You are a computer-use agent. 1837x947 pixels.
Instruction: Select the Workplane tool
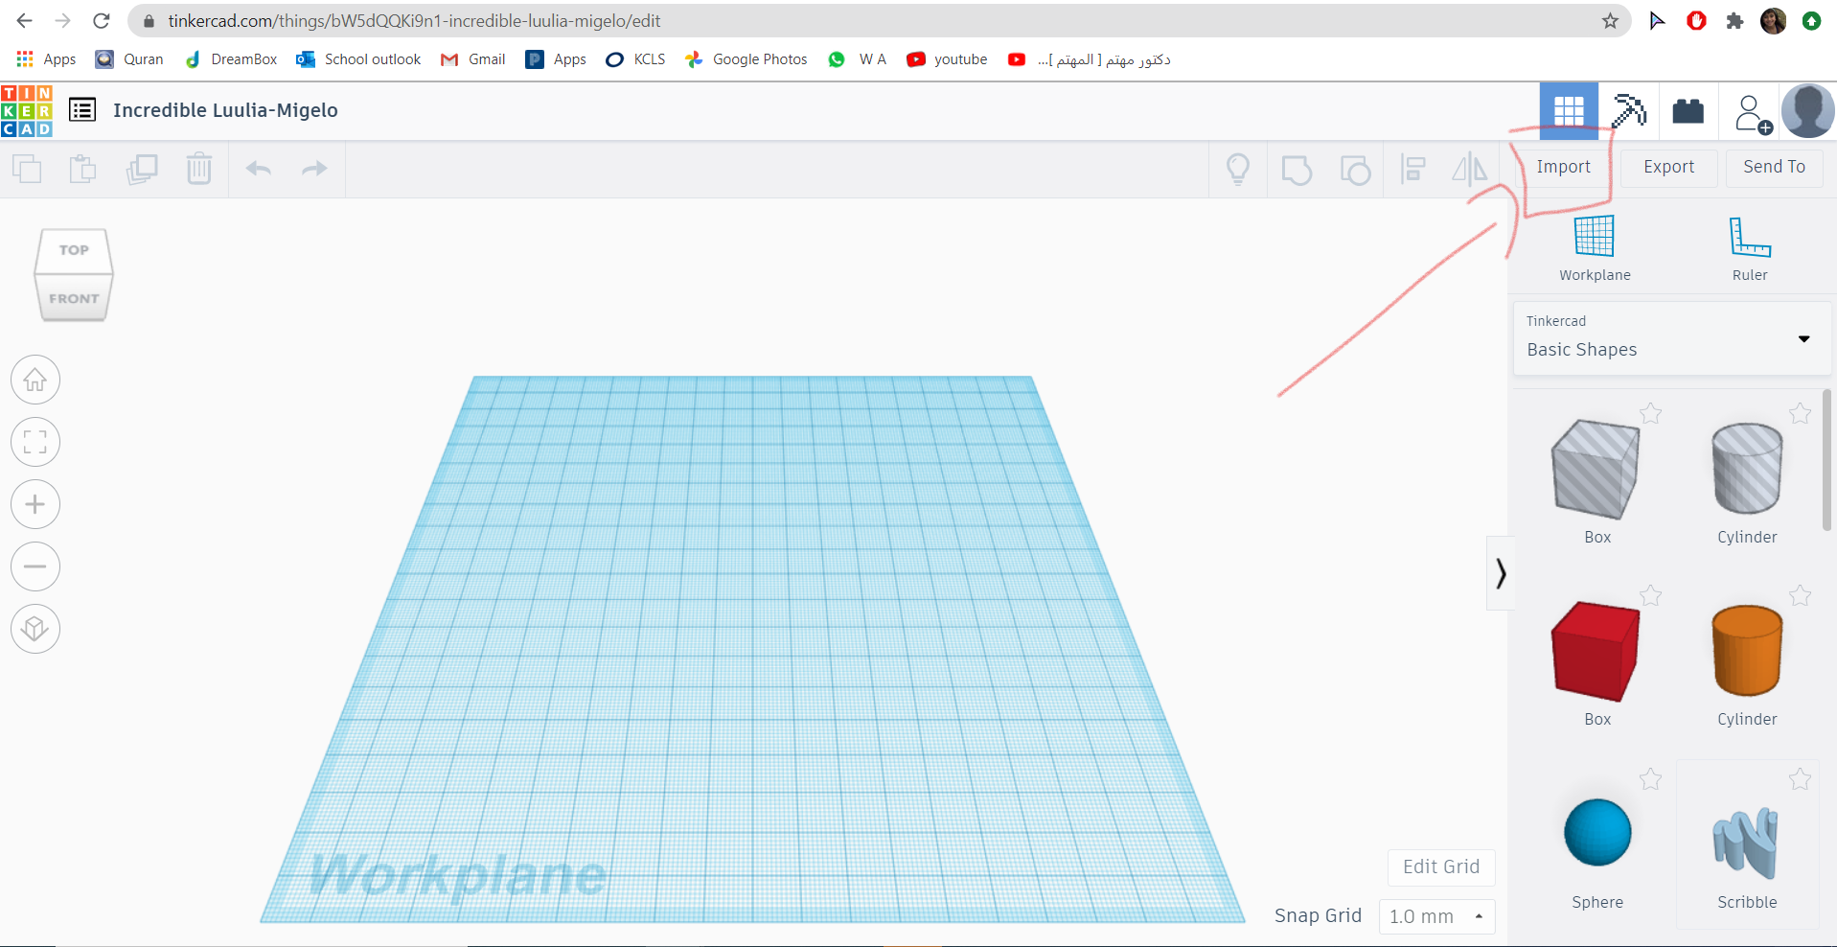1595,248
